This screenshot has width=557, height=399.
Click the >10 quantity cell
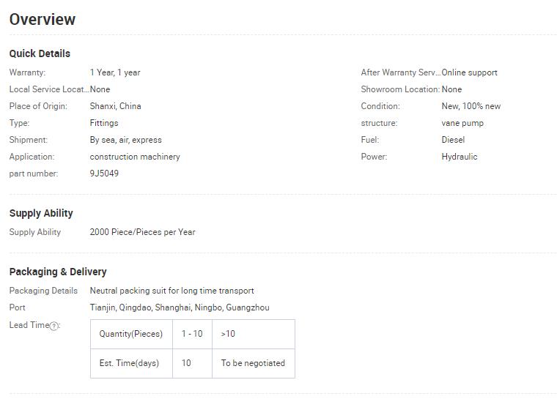[254, 334]
